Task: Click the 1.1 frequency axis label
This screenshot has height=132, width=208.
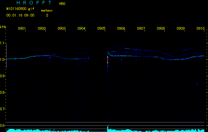Action: pyautogui.click(x=3, y=43)
